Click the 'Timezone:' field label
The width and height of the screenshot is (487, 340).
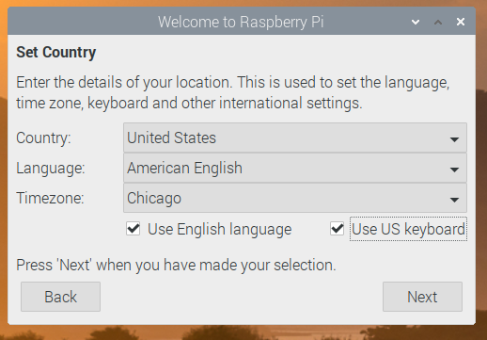pos(50,198)
